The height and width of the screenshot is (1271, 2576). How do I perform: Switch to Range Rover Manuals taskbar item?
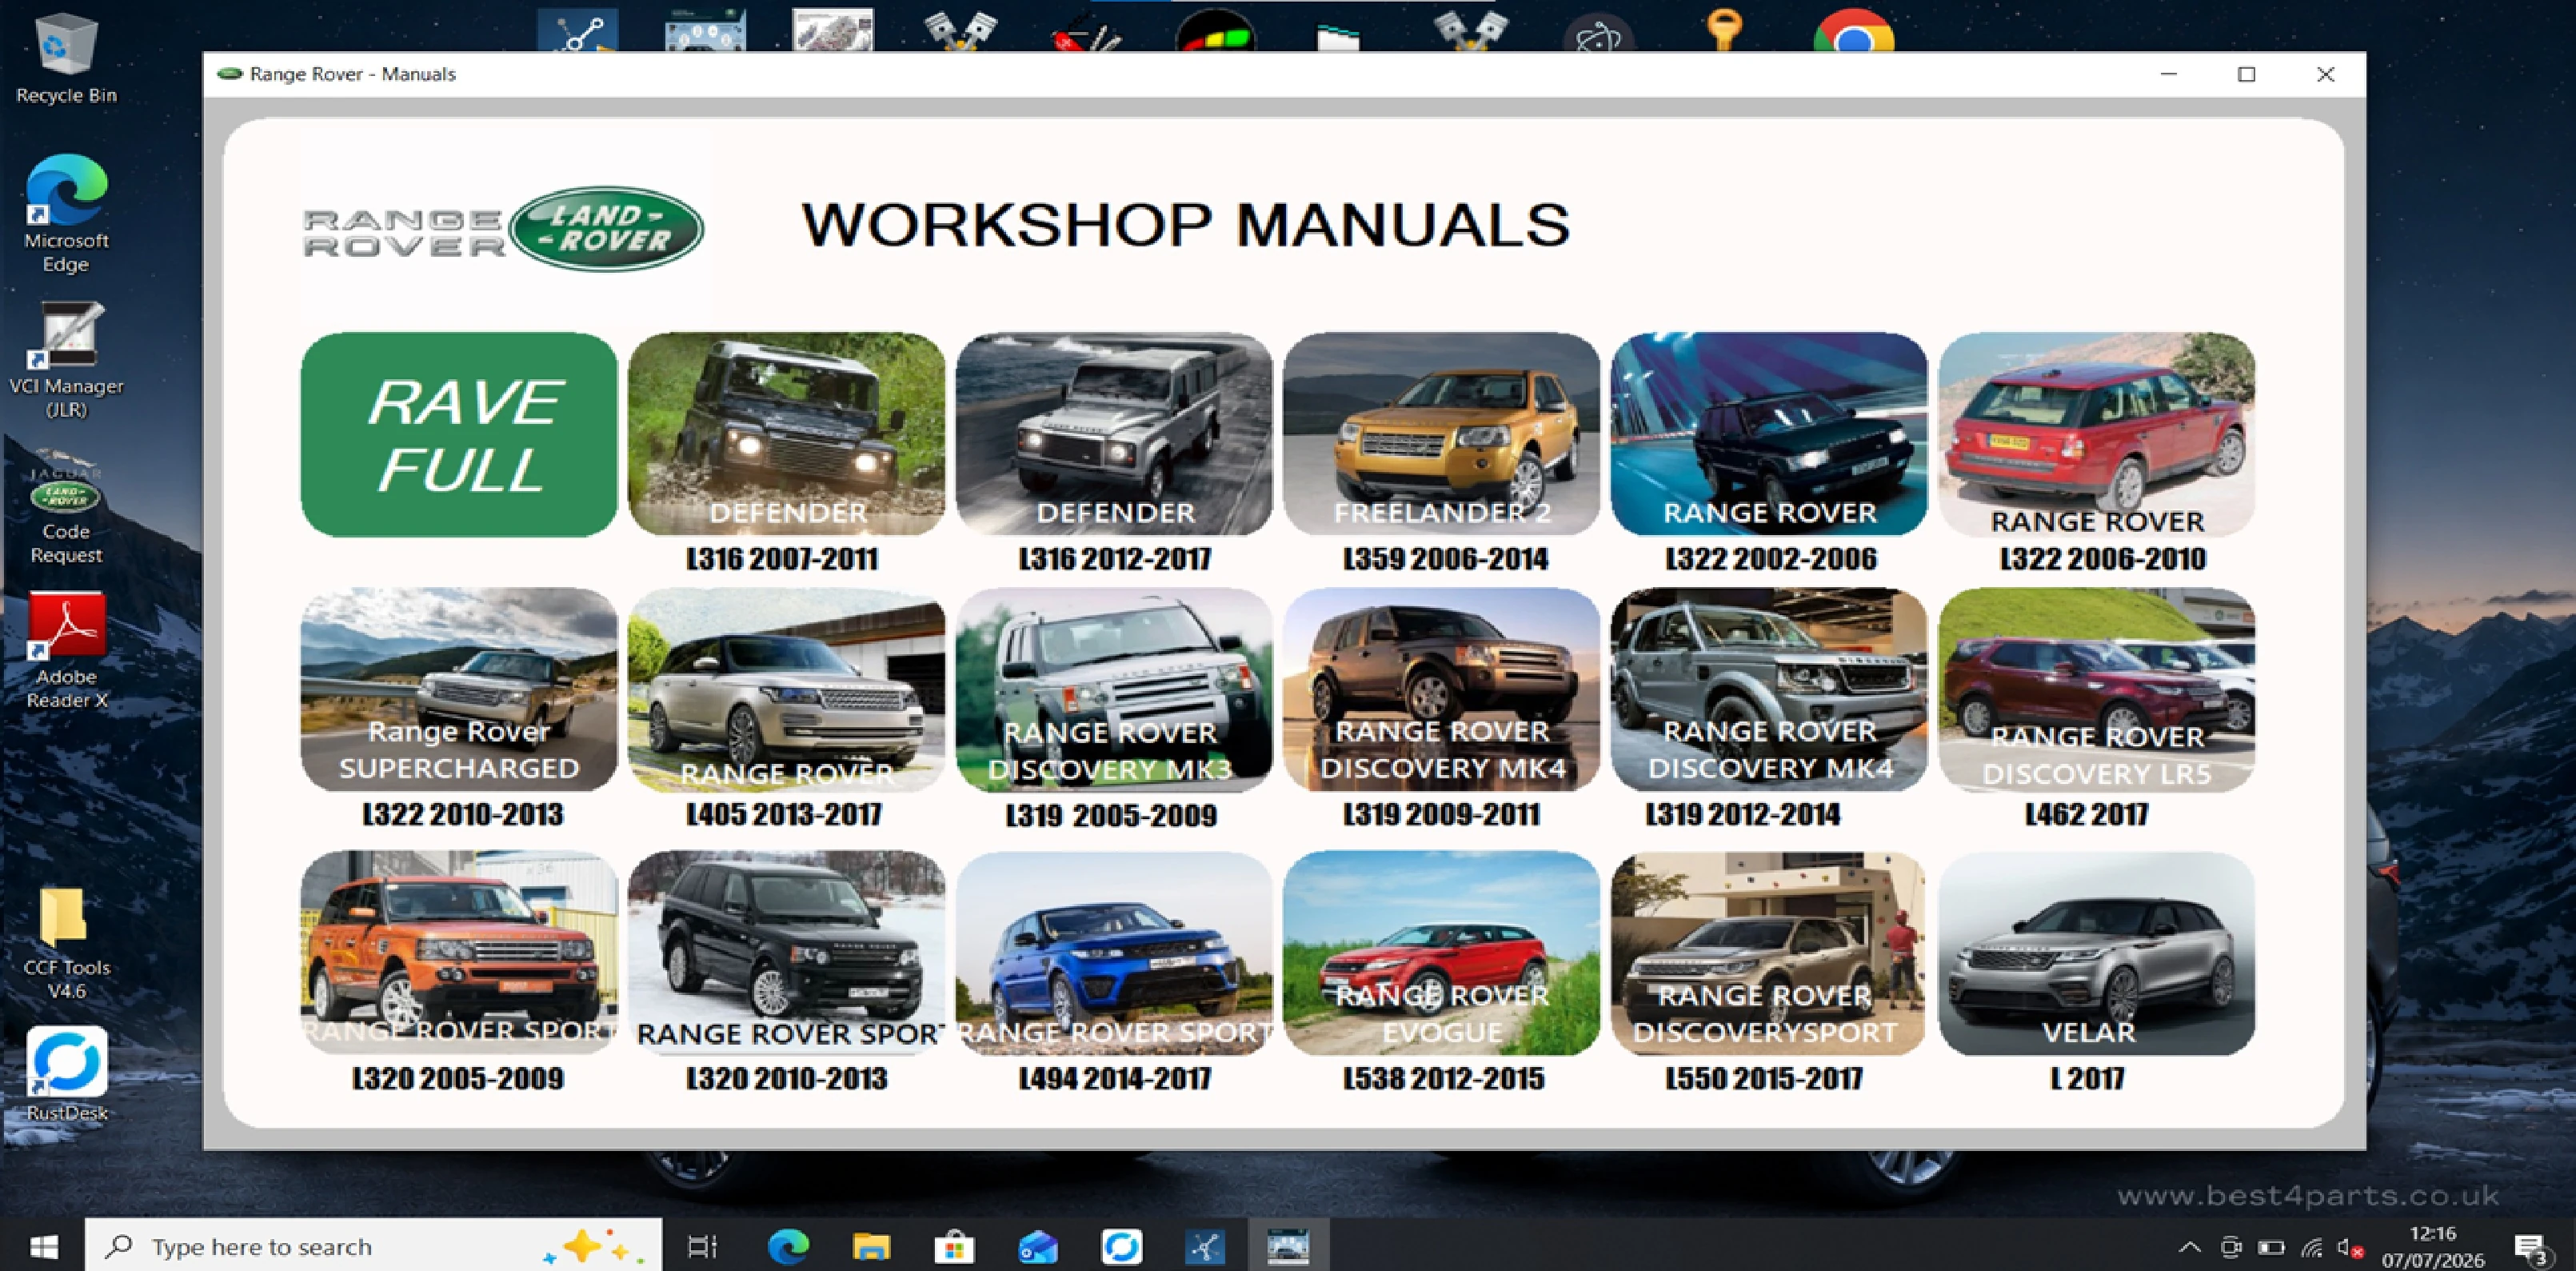[x=1288, y=1246]
